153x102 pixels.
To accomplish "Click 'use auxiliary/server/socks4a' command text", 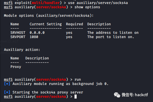I will coord(98,3).
